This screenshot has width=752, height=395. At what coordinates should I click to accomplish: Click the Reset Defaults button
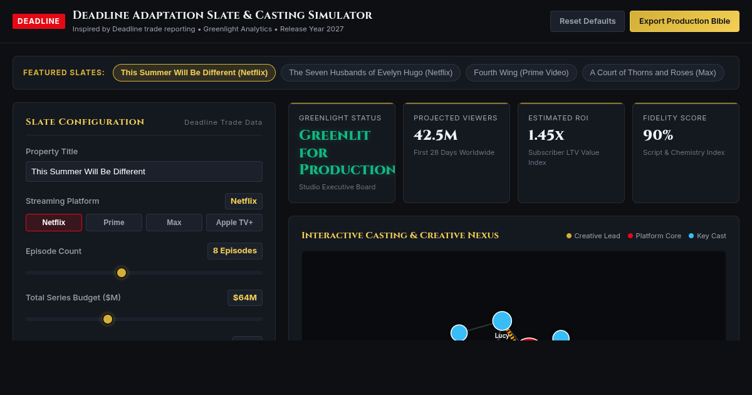(x=587, y=21)
